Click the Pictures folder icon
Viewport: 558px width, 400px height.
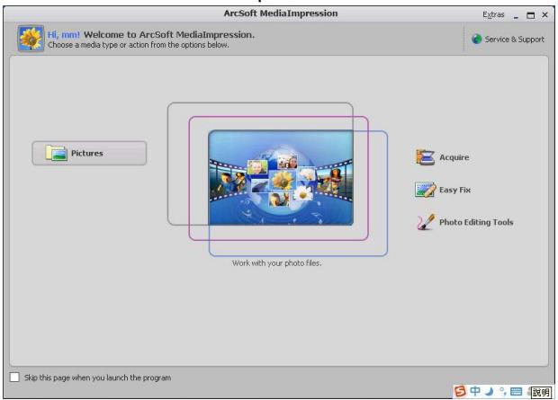point(56,153)
